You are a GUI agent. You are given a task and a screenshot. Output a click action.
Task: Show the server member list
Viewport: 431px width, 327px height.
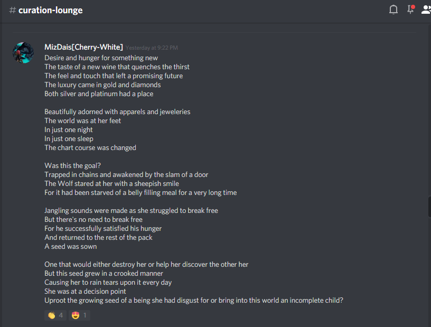(x=426, y=9)
